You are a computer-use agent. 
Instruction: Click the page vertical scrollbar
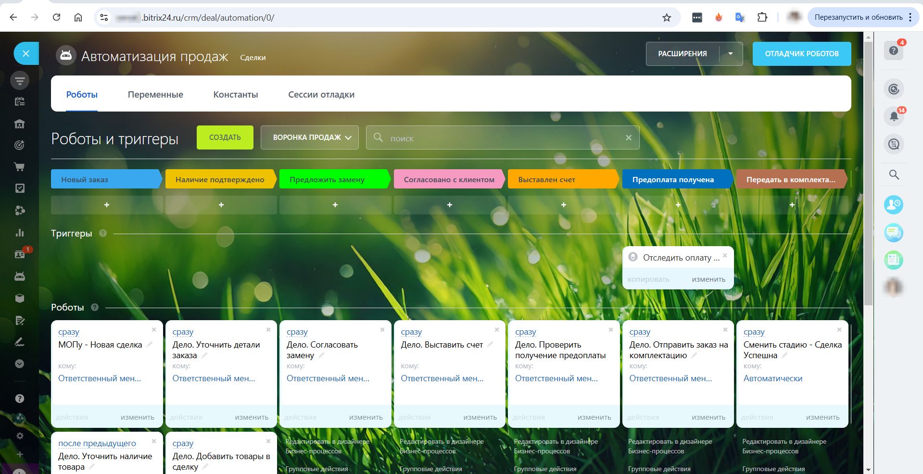click(x=868, y=173)
